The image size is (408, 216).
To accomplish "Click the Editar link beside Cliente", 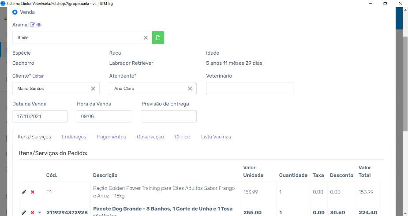I will [x=38, y=76].
